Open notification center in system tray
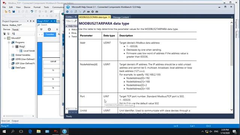Viewport: 240px width, 135px height. 234,132
